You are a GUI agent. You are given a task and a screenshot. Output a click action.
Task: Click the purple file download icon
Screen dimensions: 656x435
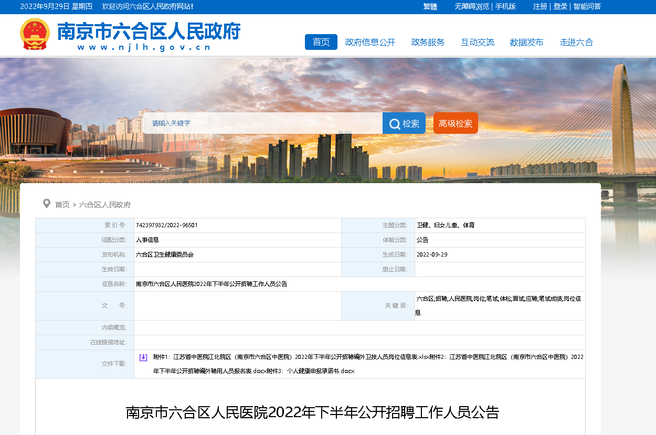coord(143,357)
